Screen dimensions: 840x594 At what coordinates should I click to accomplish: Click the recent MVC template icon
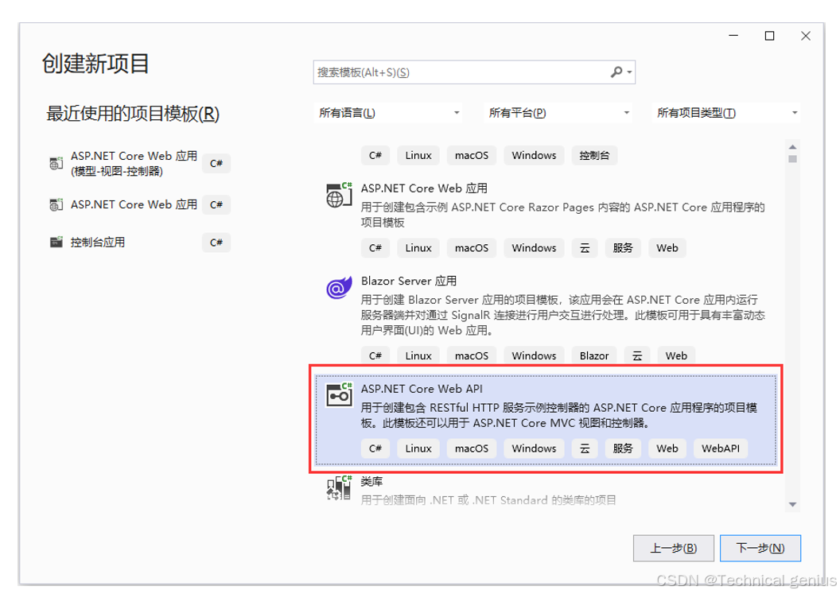(56, 163)
